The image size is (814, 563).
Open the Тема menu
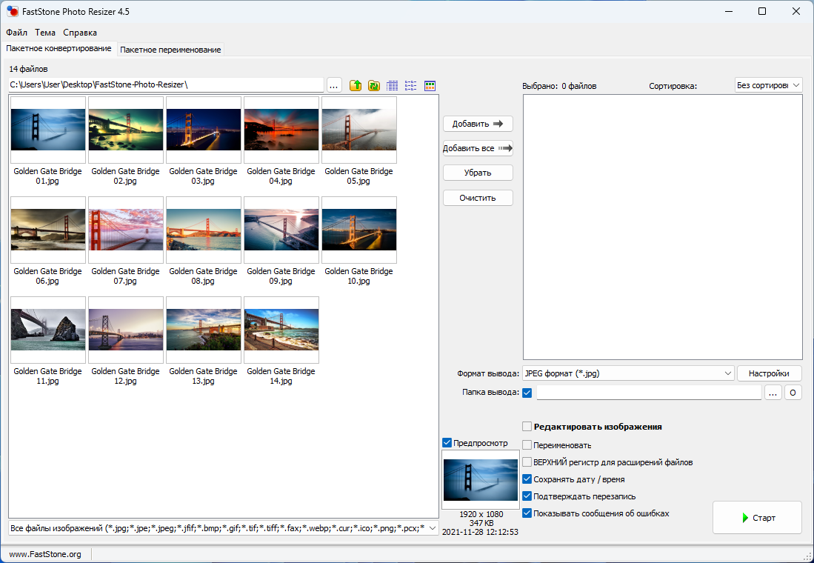click(x=45, y=33)
